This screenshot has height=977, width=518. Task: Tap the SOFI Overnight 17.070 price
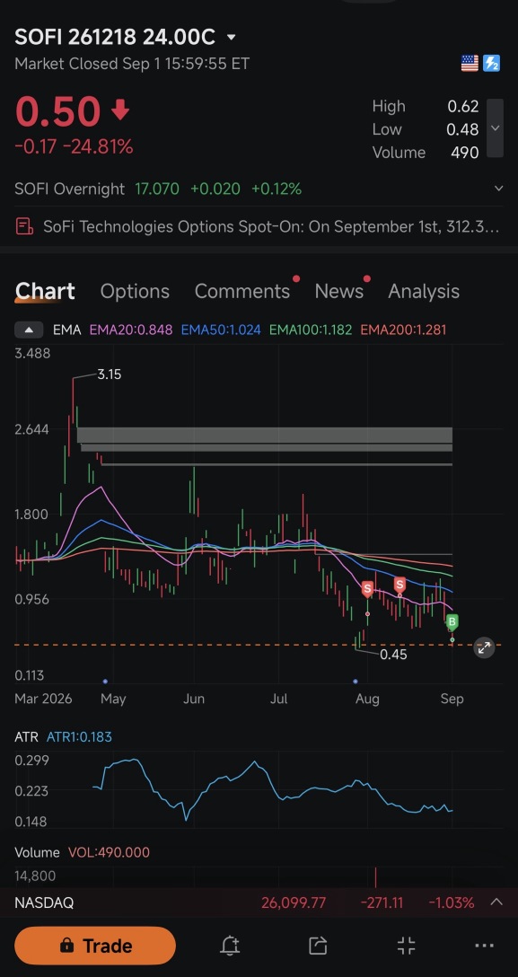click(x=157, y=189)
